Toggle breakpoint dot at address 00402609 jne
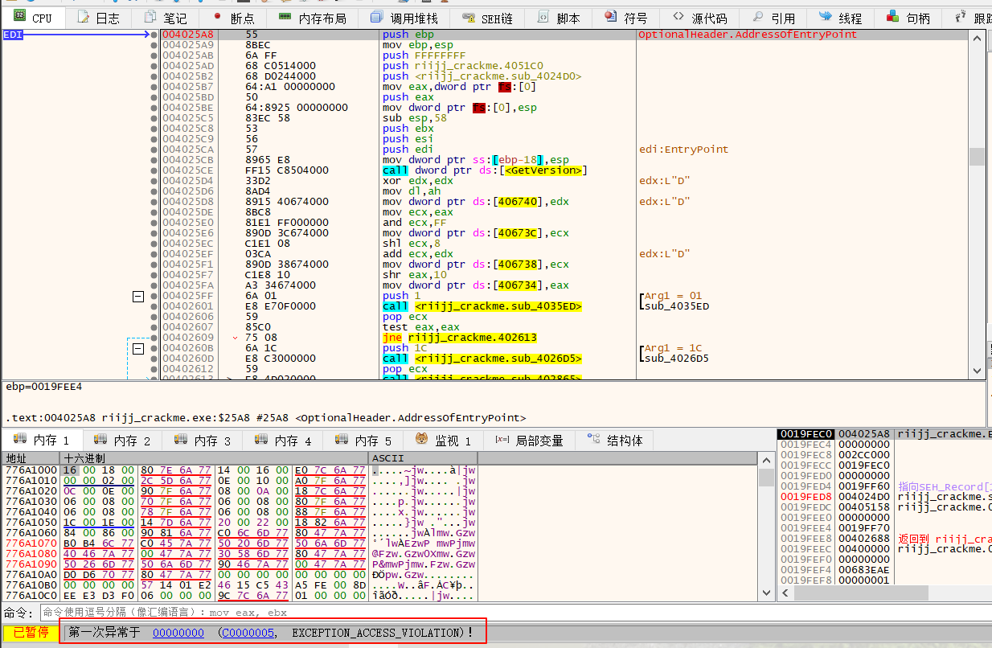The width and height of the screenshot is (992, 648). (154, 338)
